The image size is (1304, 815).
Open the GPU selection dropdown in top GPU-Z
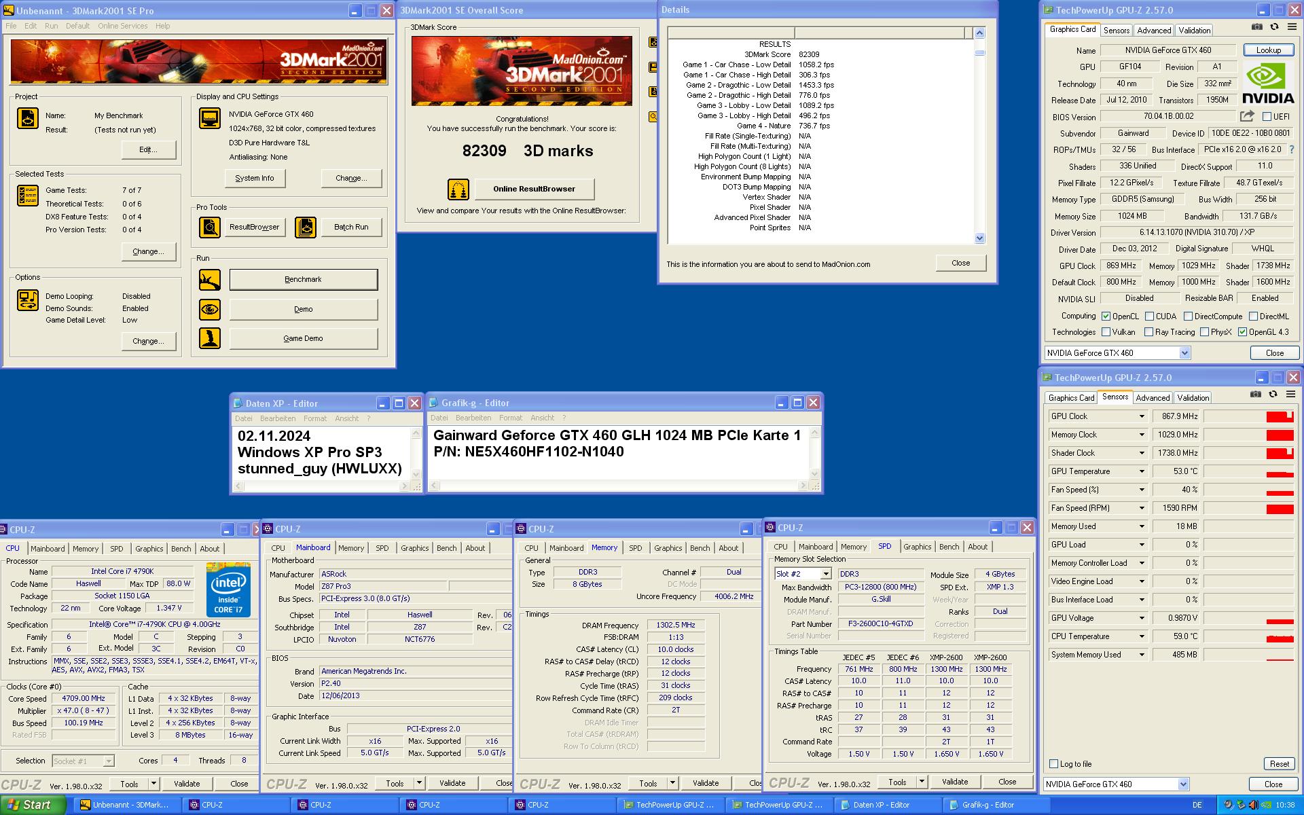pyautogui.click(x=1184, y=353)
